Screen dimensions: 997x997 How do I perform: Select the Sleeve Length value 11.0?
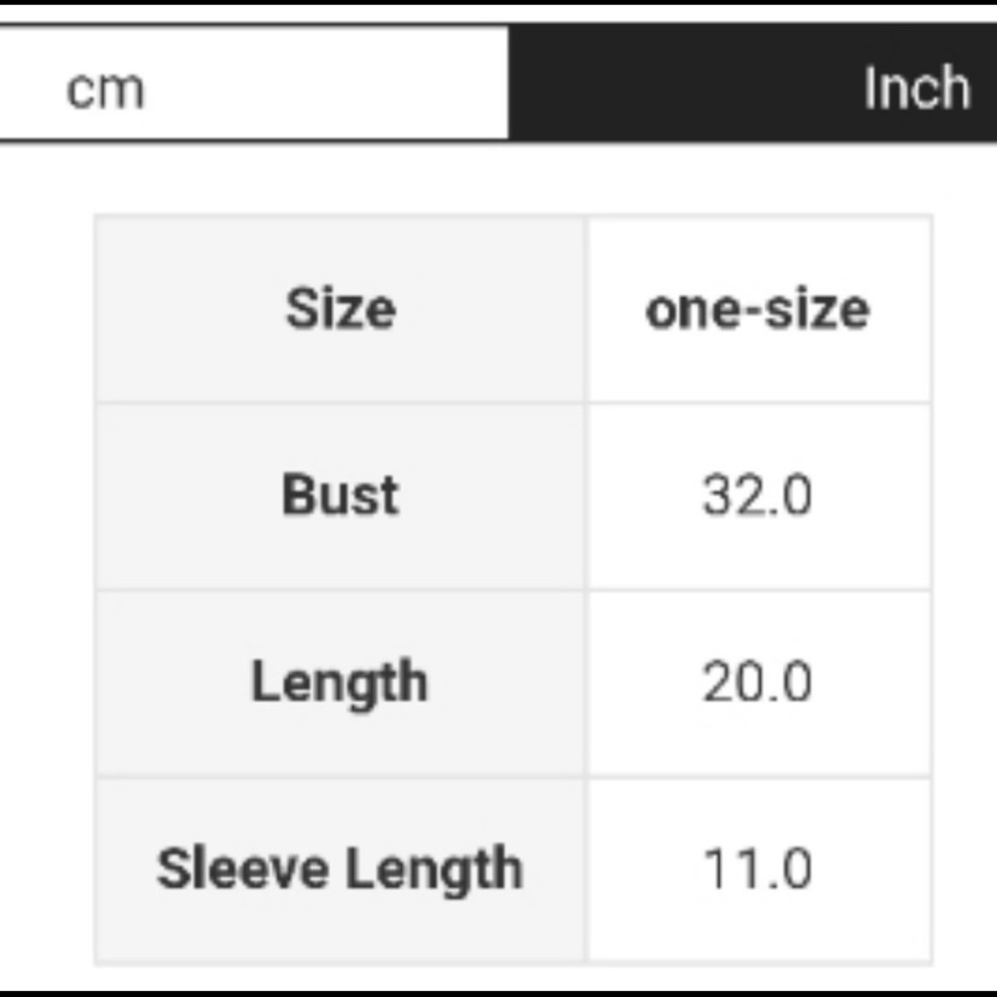(x=760, y=867)
